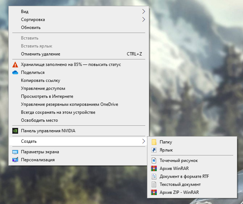Viewport: 243px width, 204px height.
Task: Choose Просмотреть в Интернете
Action: [79, 96]
